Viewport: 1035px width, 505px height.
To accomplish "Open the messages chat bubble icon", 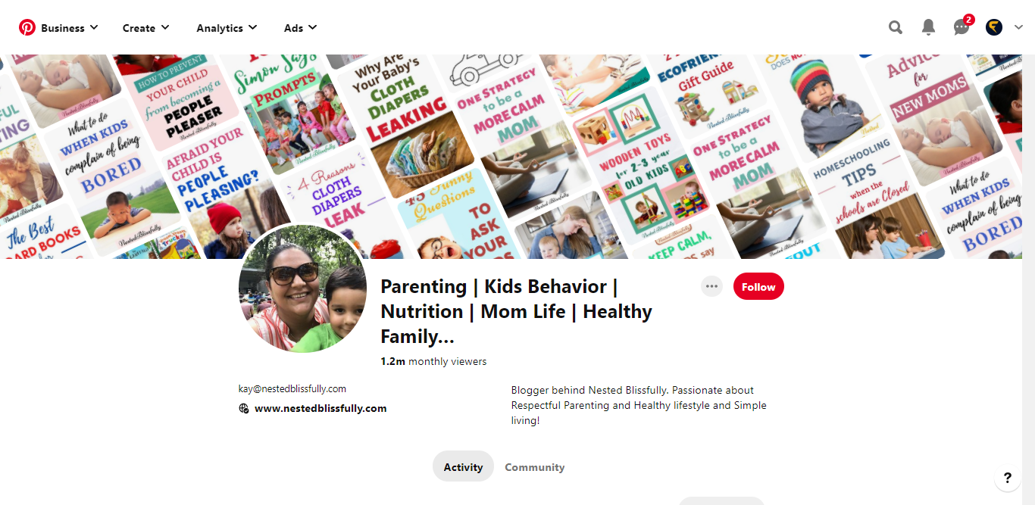I will point(962,28).
